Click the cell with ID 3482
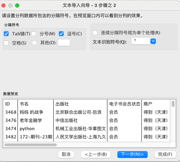This screenshot has height=162, width=180. click(11, 137)
